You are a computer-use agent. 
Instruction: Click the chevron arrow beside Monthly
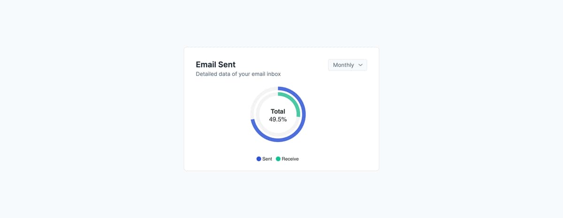tap(360, 65)
